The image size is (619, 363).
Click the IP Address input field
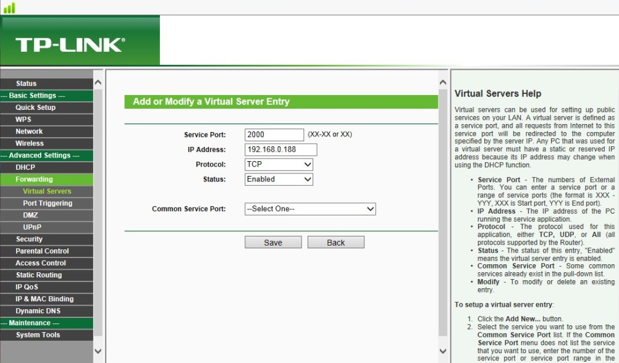[280, 149]
